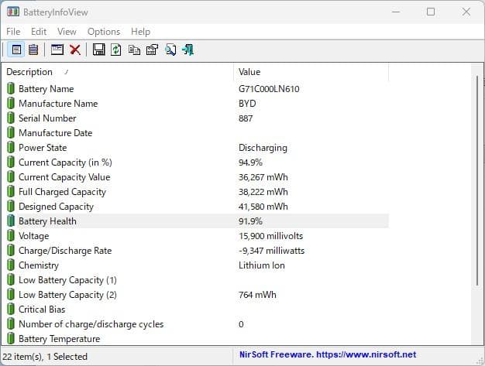Click the Save floppy disk icon
485x366 pixels.
coord(98,50)
